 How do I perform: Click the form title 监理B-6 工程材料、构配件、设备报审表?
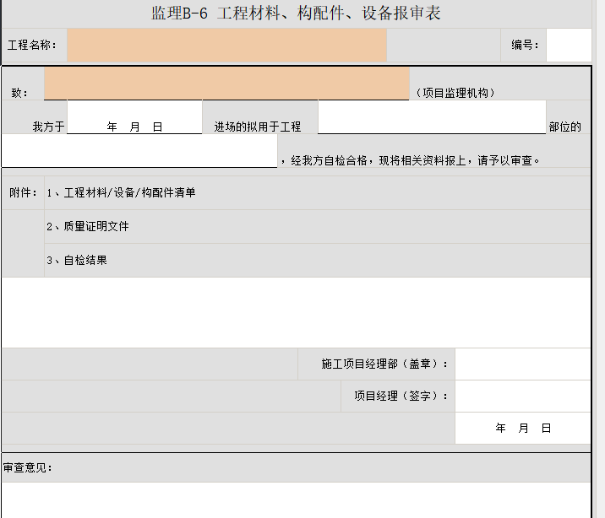pyautogui.click(x=296, y=13)
